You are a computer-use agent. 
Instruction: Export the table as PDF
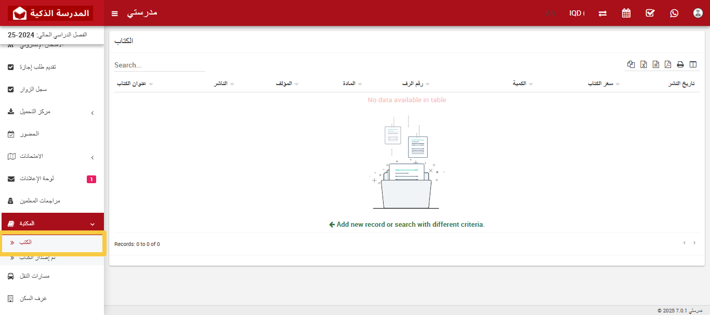coord(668,64)
